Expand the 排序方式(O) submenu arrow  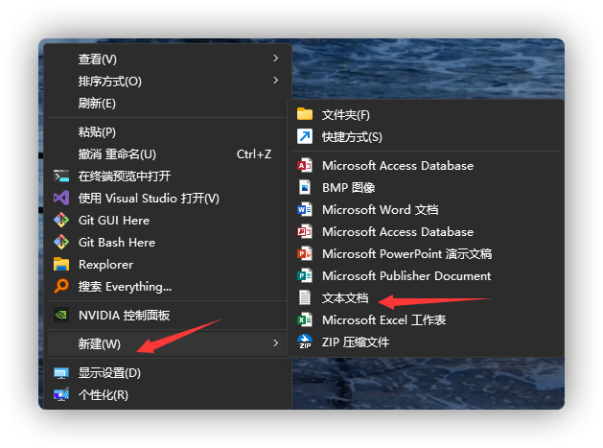point(275,80)
